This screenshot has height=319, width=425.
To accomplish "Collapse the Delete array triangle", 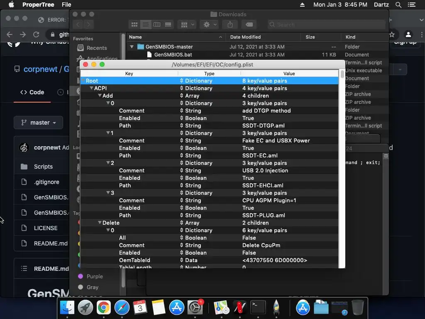I will [x=100, y=223].
